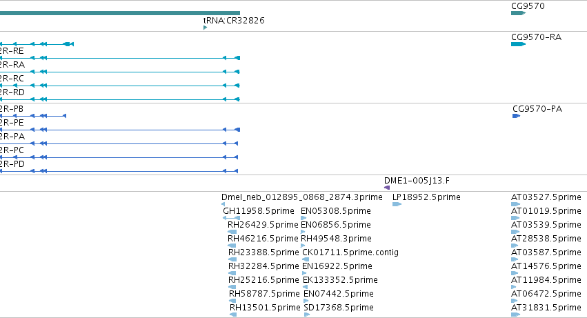Screen dimensions: 587x318
Task: Select the AT03587.5prime label
Action: point(546,252)
